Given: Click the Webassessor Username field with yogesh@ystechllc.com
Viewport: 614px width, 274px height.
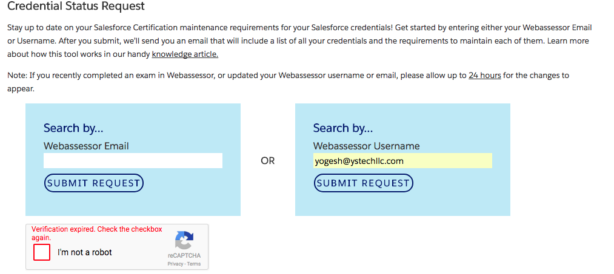Looking at the screenshot, I should coord(402,161).
